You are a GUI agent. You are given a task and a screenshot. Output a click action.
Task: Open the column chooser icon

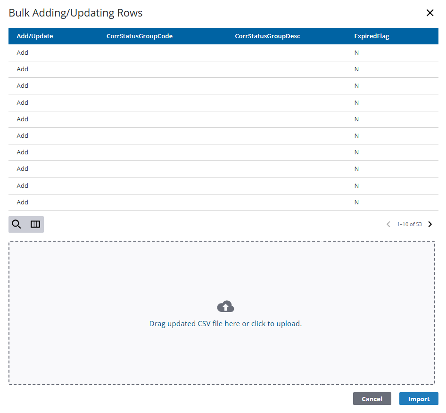(35, 224)
